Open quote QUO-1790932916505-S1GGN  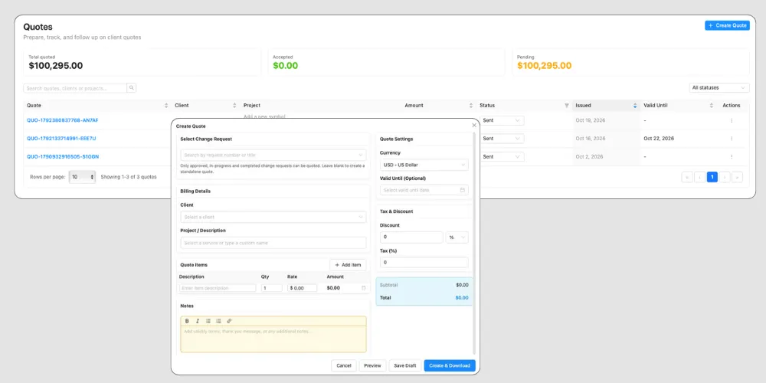coord(64,157)
